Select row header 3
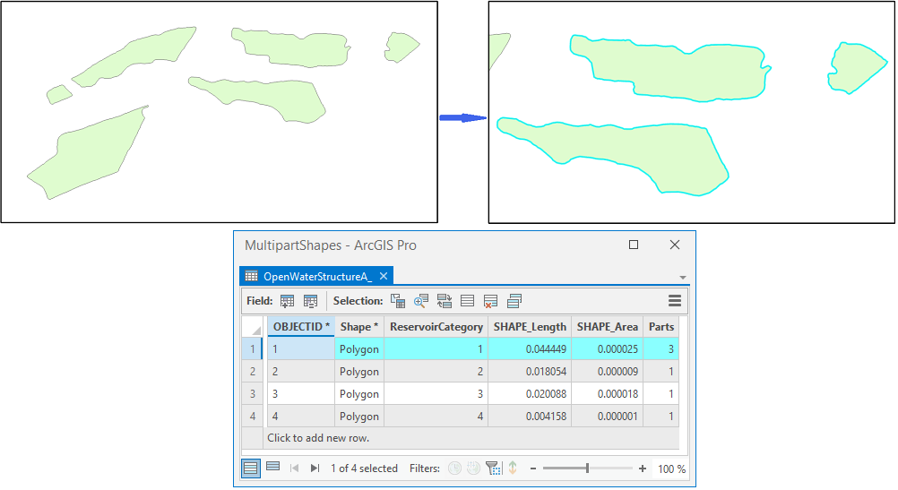The height and width of the screenshot is (490, 898). [252, 393]
